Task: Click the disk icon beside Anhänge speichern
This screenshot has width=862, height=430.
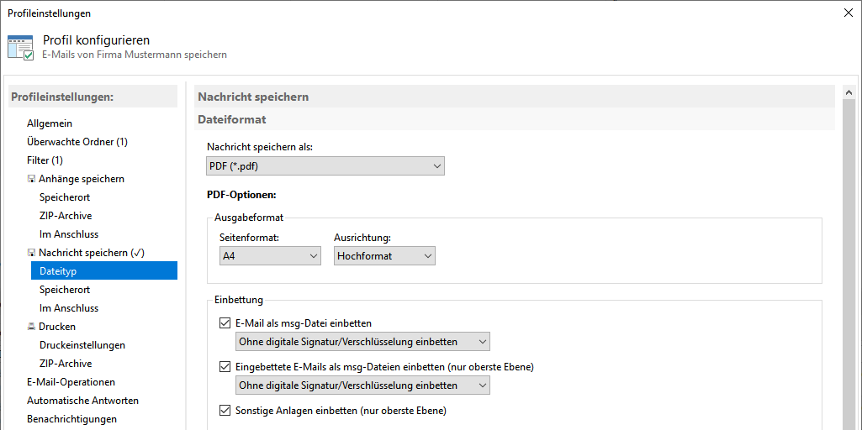Action: pos(31,179)
